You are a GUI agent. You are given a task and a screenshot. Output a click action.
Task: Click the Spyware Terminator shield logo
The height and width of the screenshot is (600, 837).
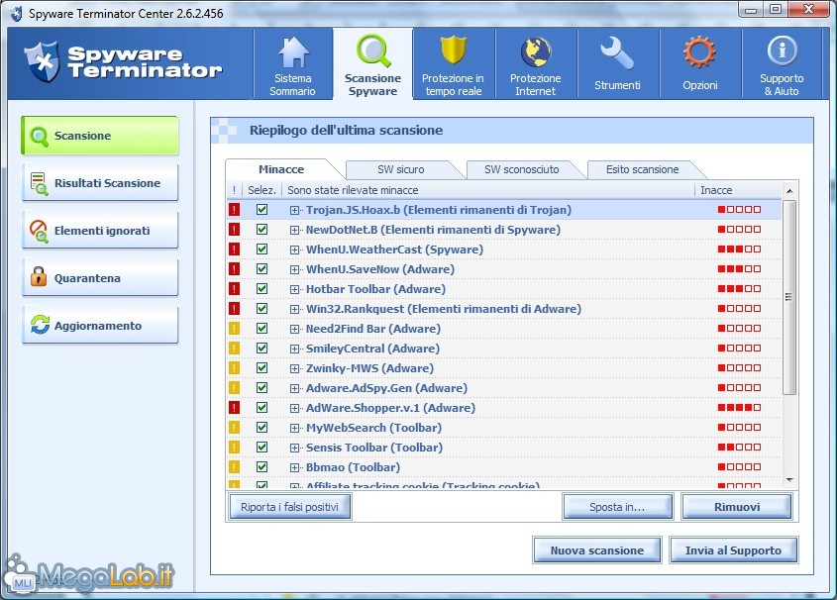pos(42,61)
